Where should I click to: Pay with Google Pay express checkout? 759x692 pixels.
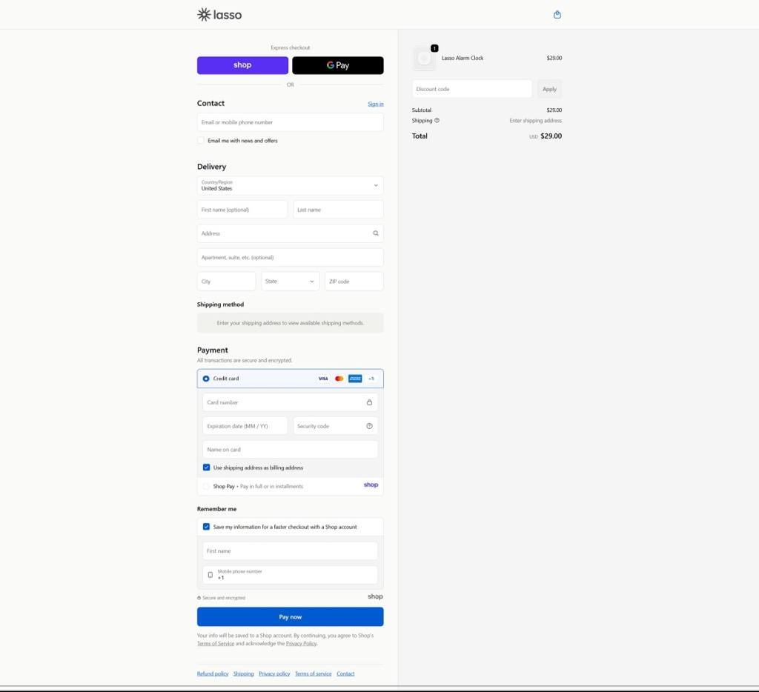pyautogui.click(x=338, y=65)
